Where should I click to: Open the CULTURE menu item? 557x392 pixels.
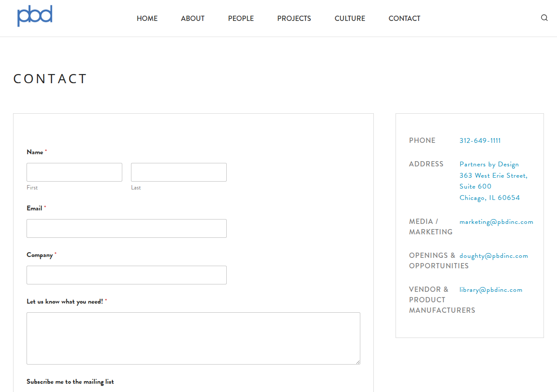click(x=350, y=18)
